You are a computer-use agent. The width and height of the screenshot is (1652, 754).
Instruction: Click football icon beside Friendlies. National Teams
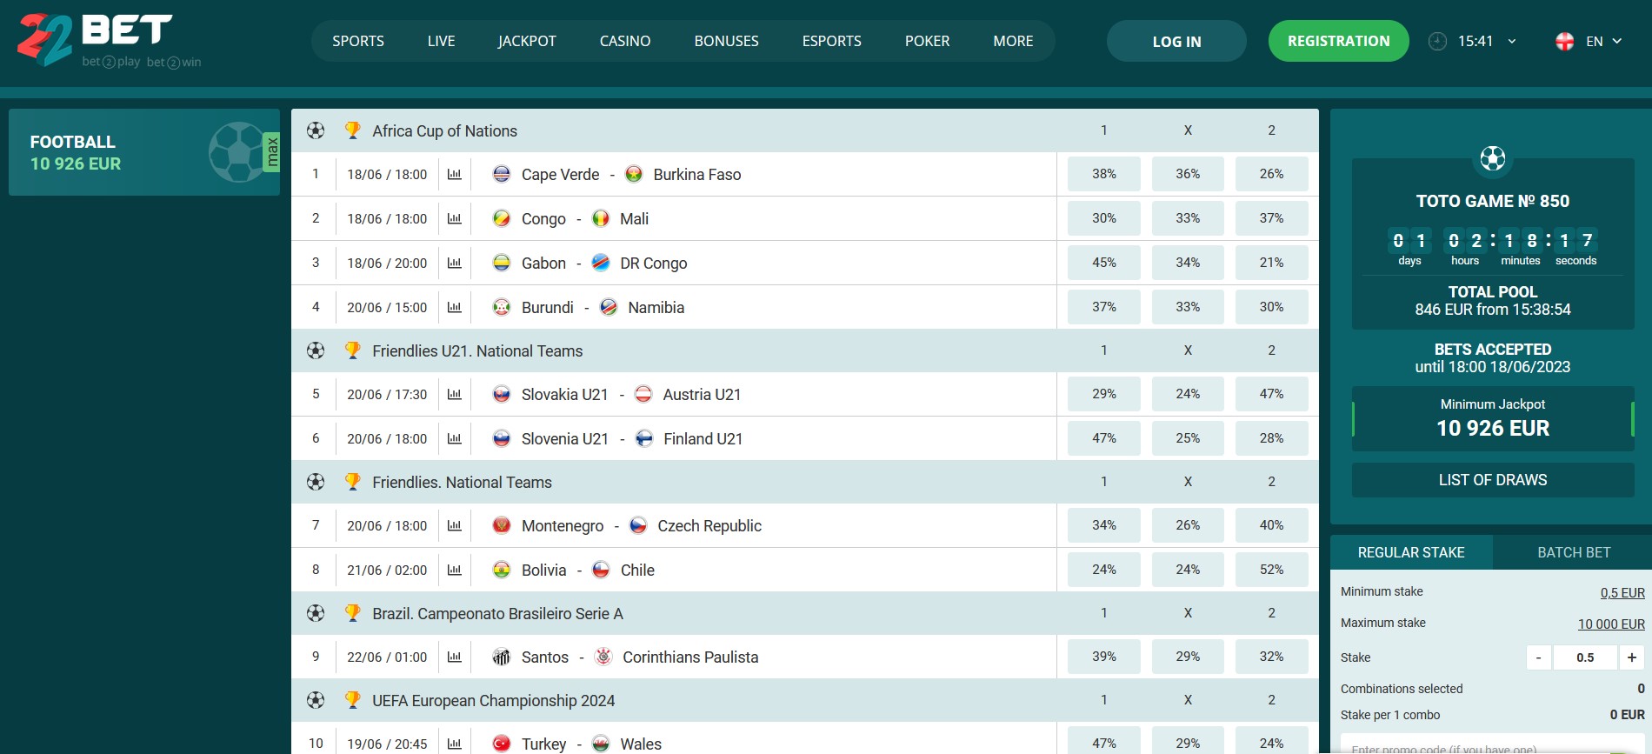click(x=316, y=482)
